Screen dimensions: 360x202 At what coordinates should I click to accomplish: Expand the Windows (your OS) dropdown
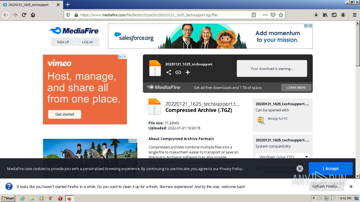point(283,157)
